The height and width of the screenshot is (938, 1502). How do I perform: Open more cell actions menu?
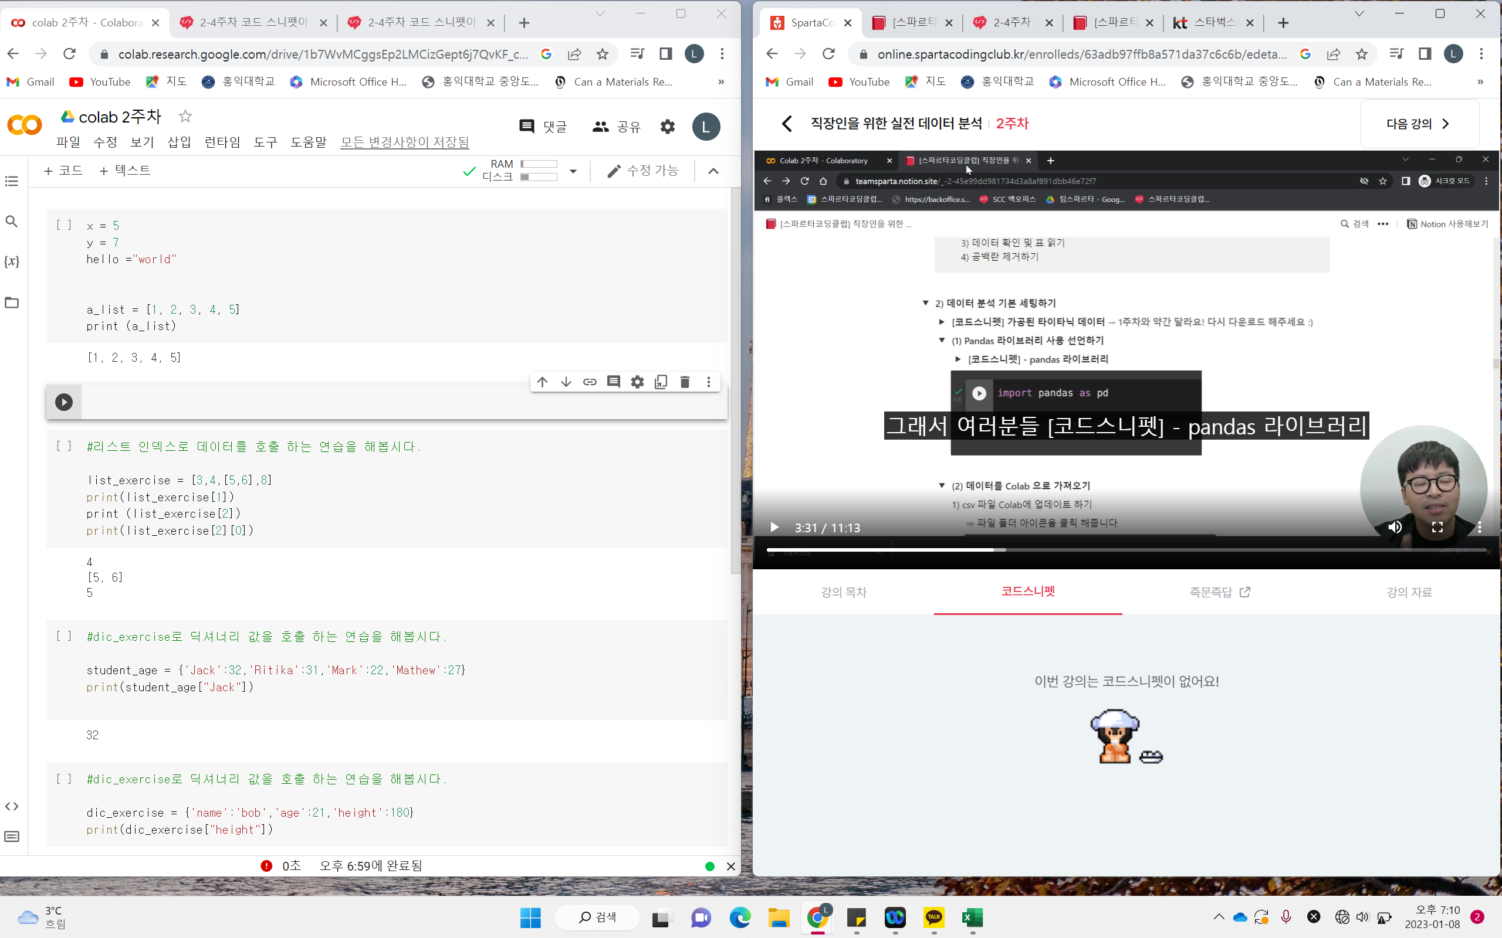[709, 382]
